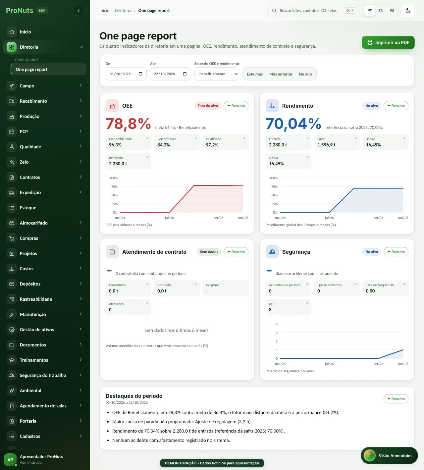Click the Compras shopping cart icon

[12, 238]
